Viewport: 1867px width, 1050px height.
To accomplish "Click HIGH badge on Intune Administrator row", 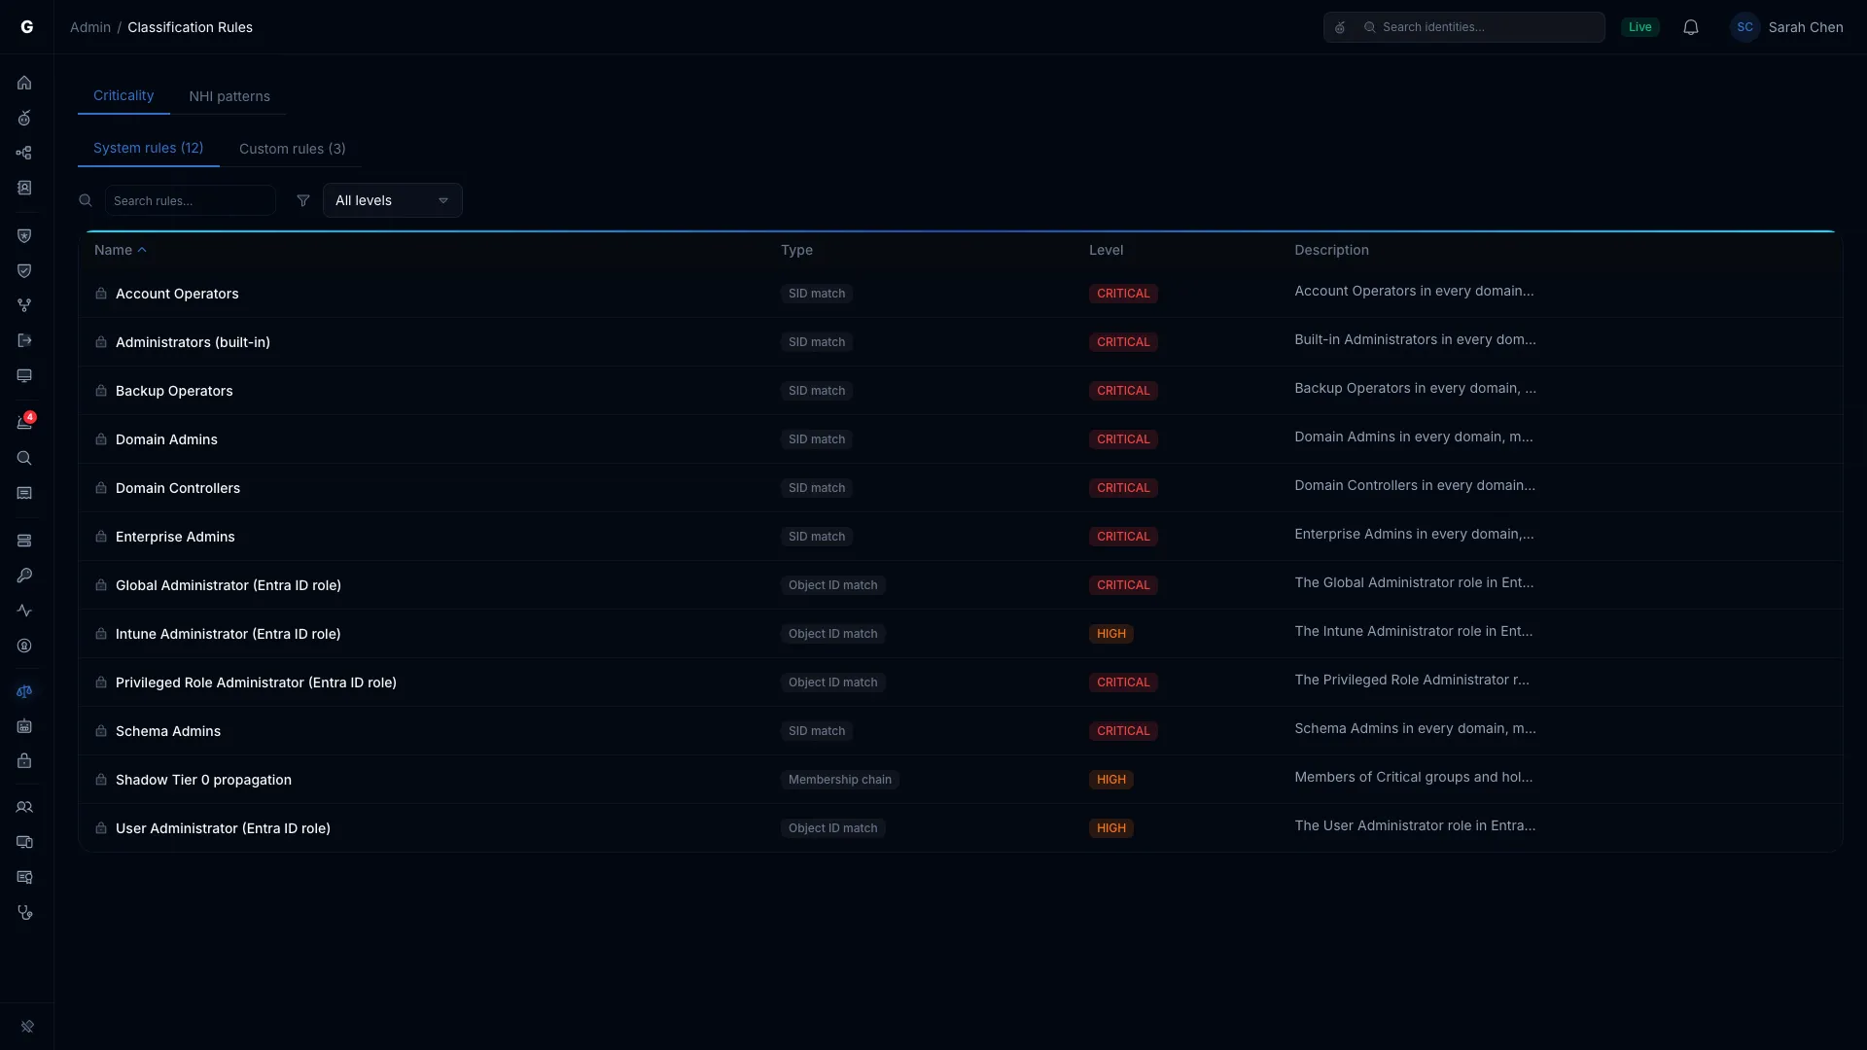I will [1111, 634].
